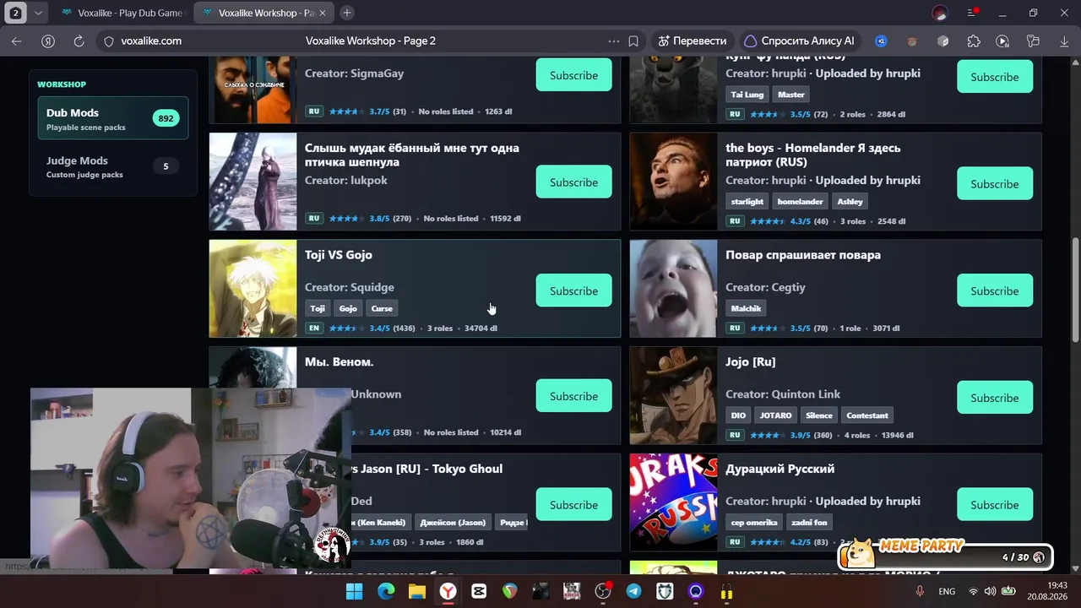Click the page vertical scrollbar thumb
This screenshot has width=1081, height=608.
pos(1076,290)
